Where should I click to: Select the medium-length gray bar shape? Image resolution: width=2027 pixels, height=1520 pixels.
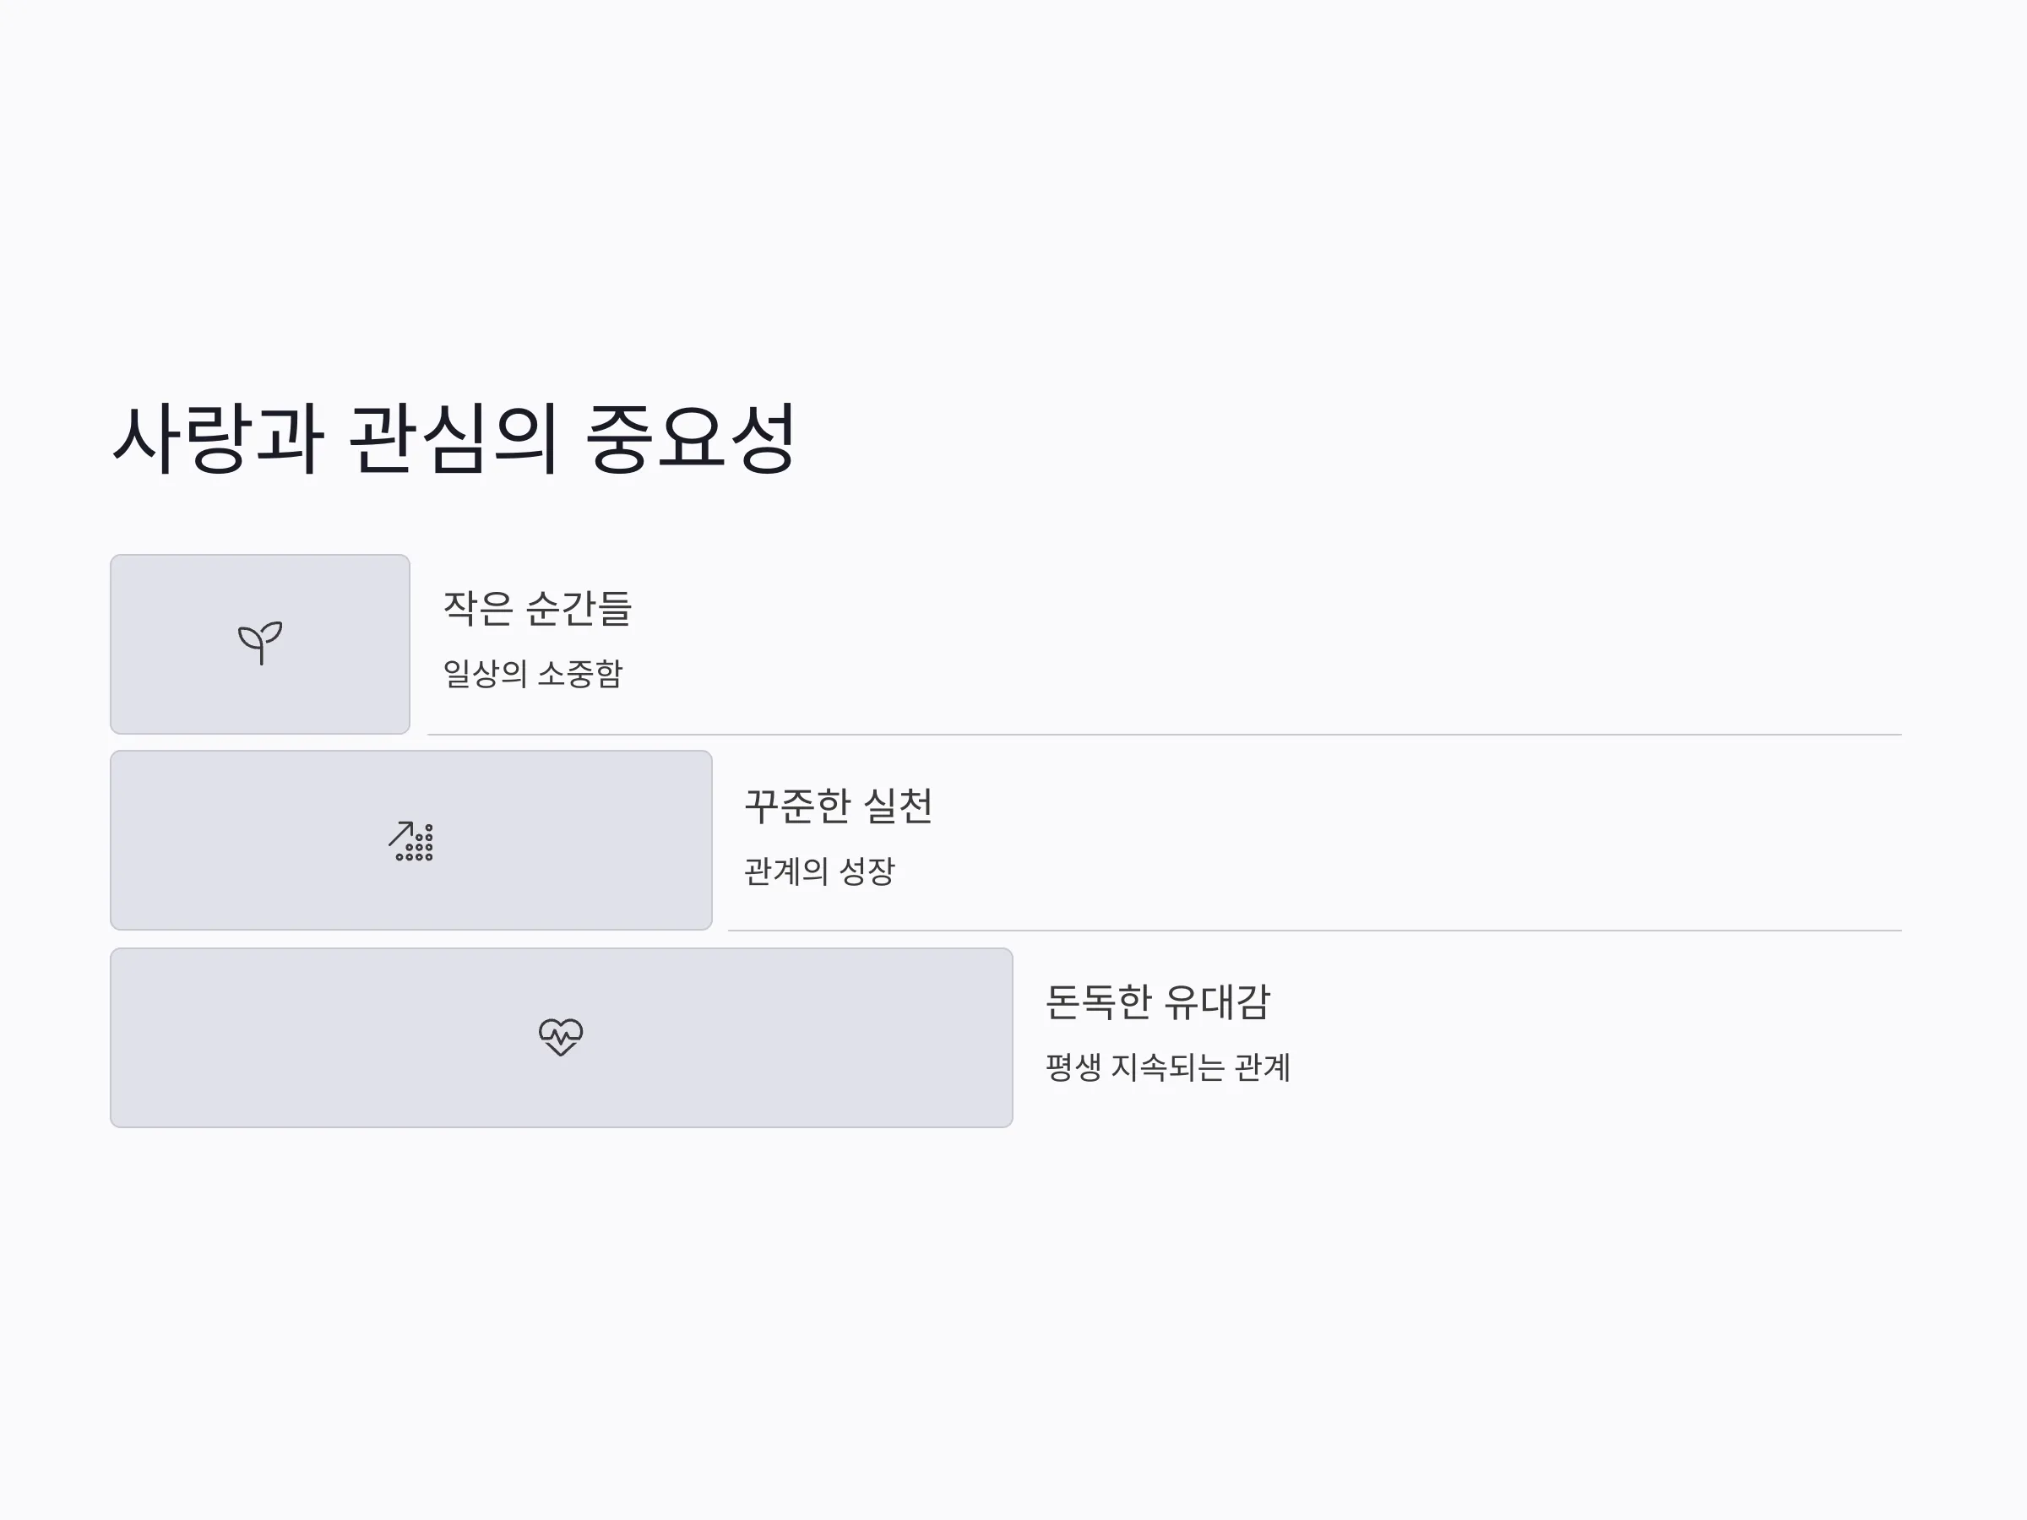(x=410, y=840)
